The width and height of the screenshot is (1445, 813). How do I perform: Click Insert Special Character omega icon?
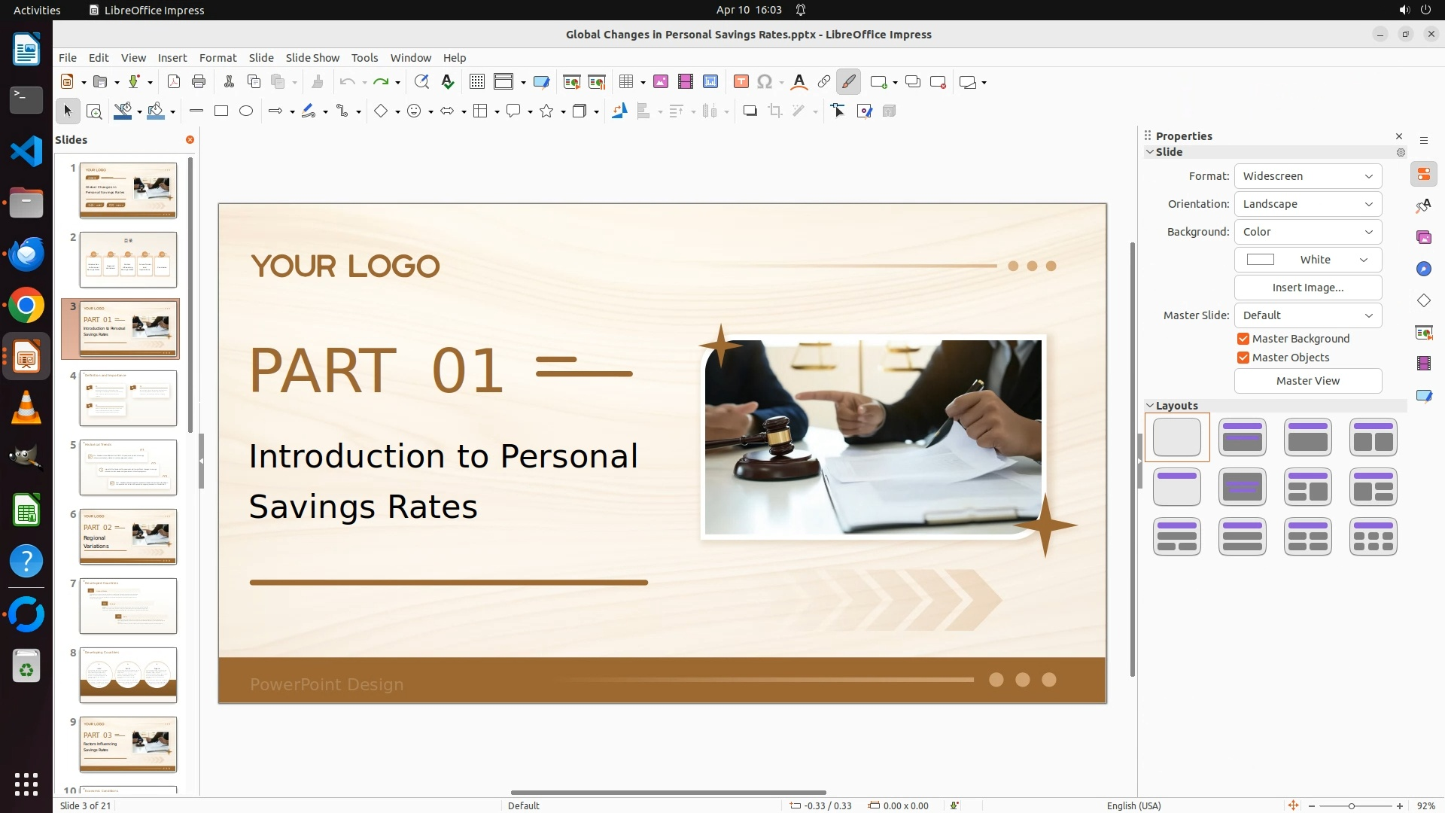click(765, 82)
